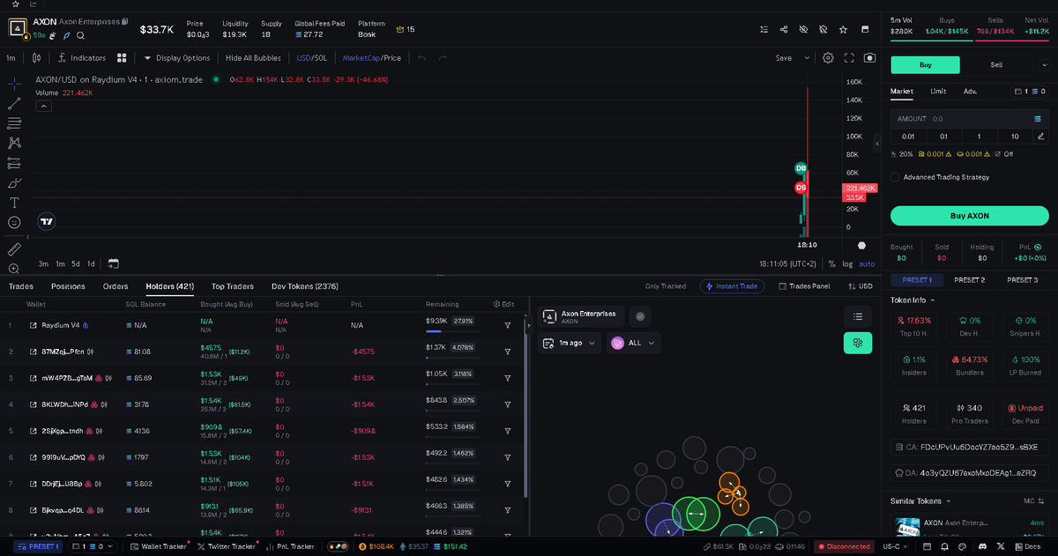The image size is (1058, 556).
Task: Undo last chart action
Action: [421, 58]
